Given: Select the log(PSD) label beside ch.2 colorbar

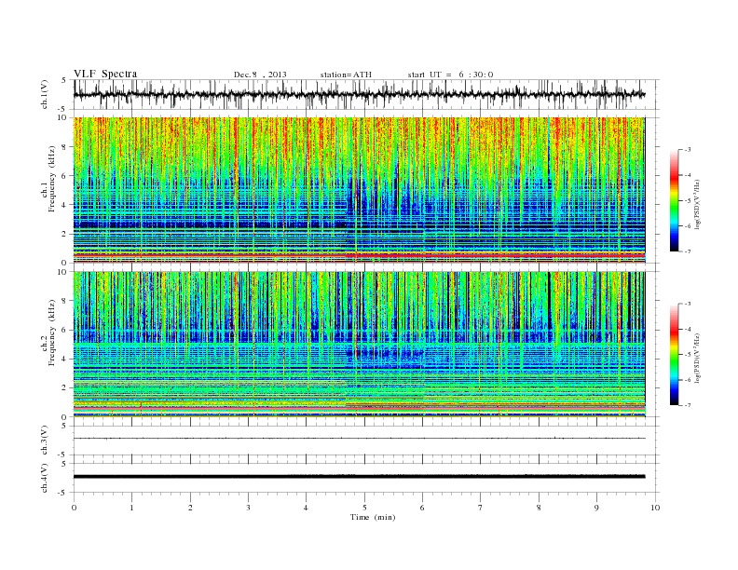Looking at the screenshot, I should (x=698, y=358).
